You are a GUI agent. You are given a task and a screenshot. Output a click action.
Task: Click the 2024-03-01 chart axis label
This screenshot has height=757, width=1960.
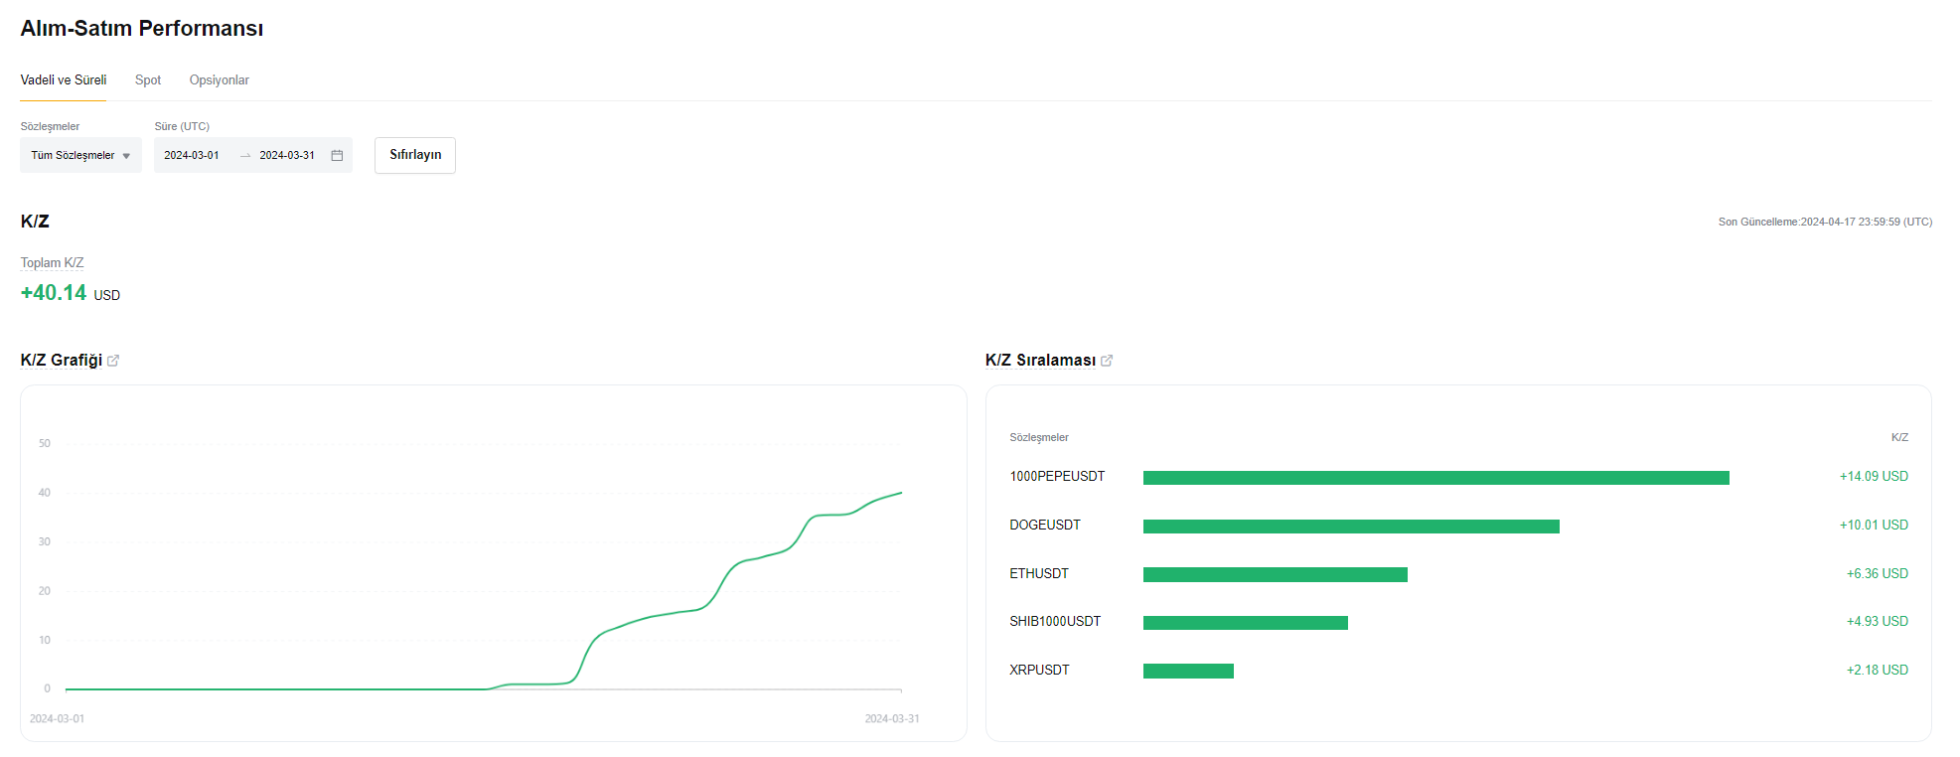pos(57,719)
